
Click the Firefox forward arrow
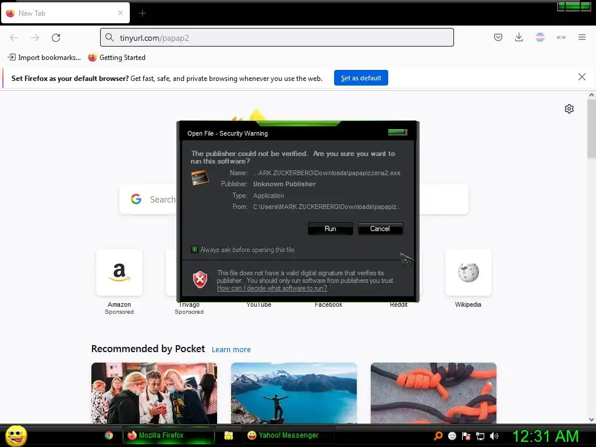click(35, 38)
